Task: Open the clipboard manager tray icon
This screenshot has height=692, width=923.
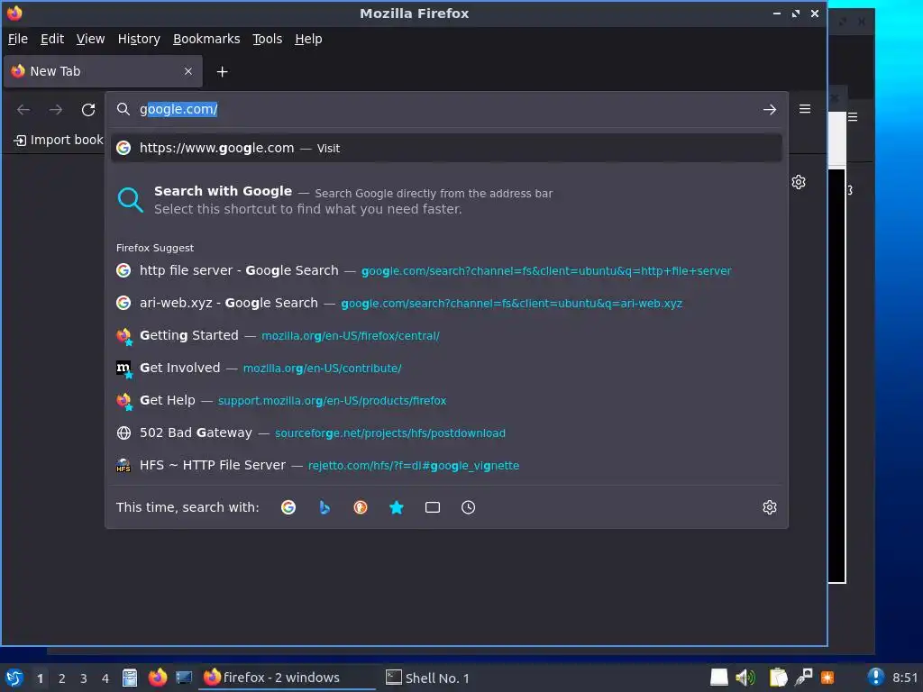Action: click(x=778, y=678)
